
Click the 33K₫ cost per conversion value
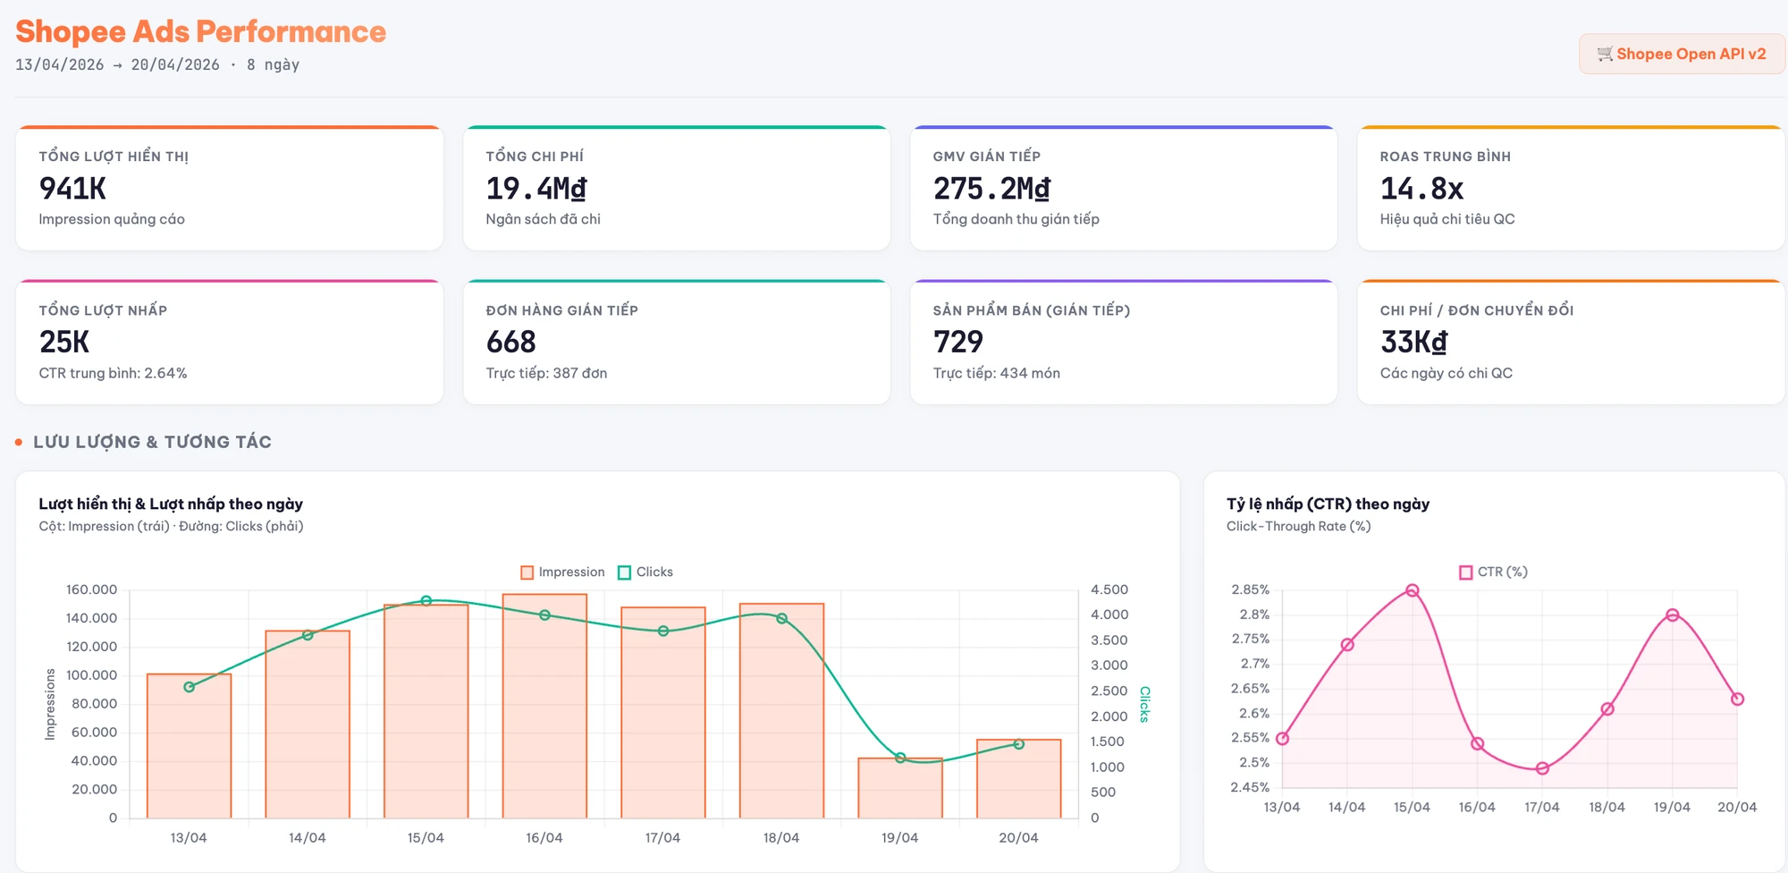click(1413, 342)
